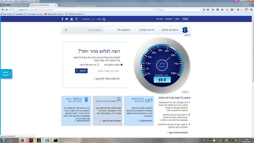Click the Bezeq B logo
The image size is (254, 143).
(x=185, y=30)
